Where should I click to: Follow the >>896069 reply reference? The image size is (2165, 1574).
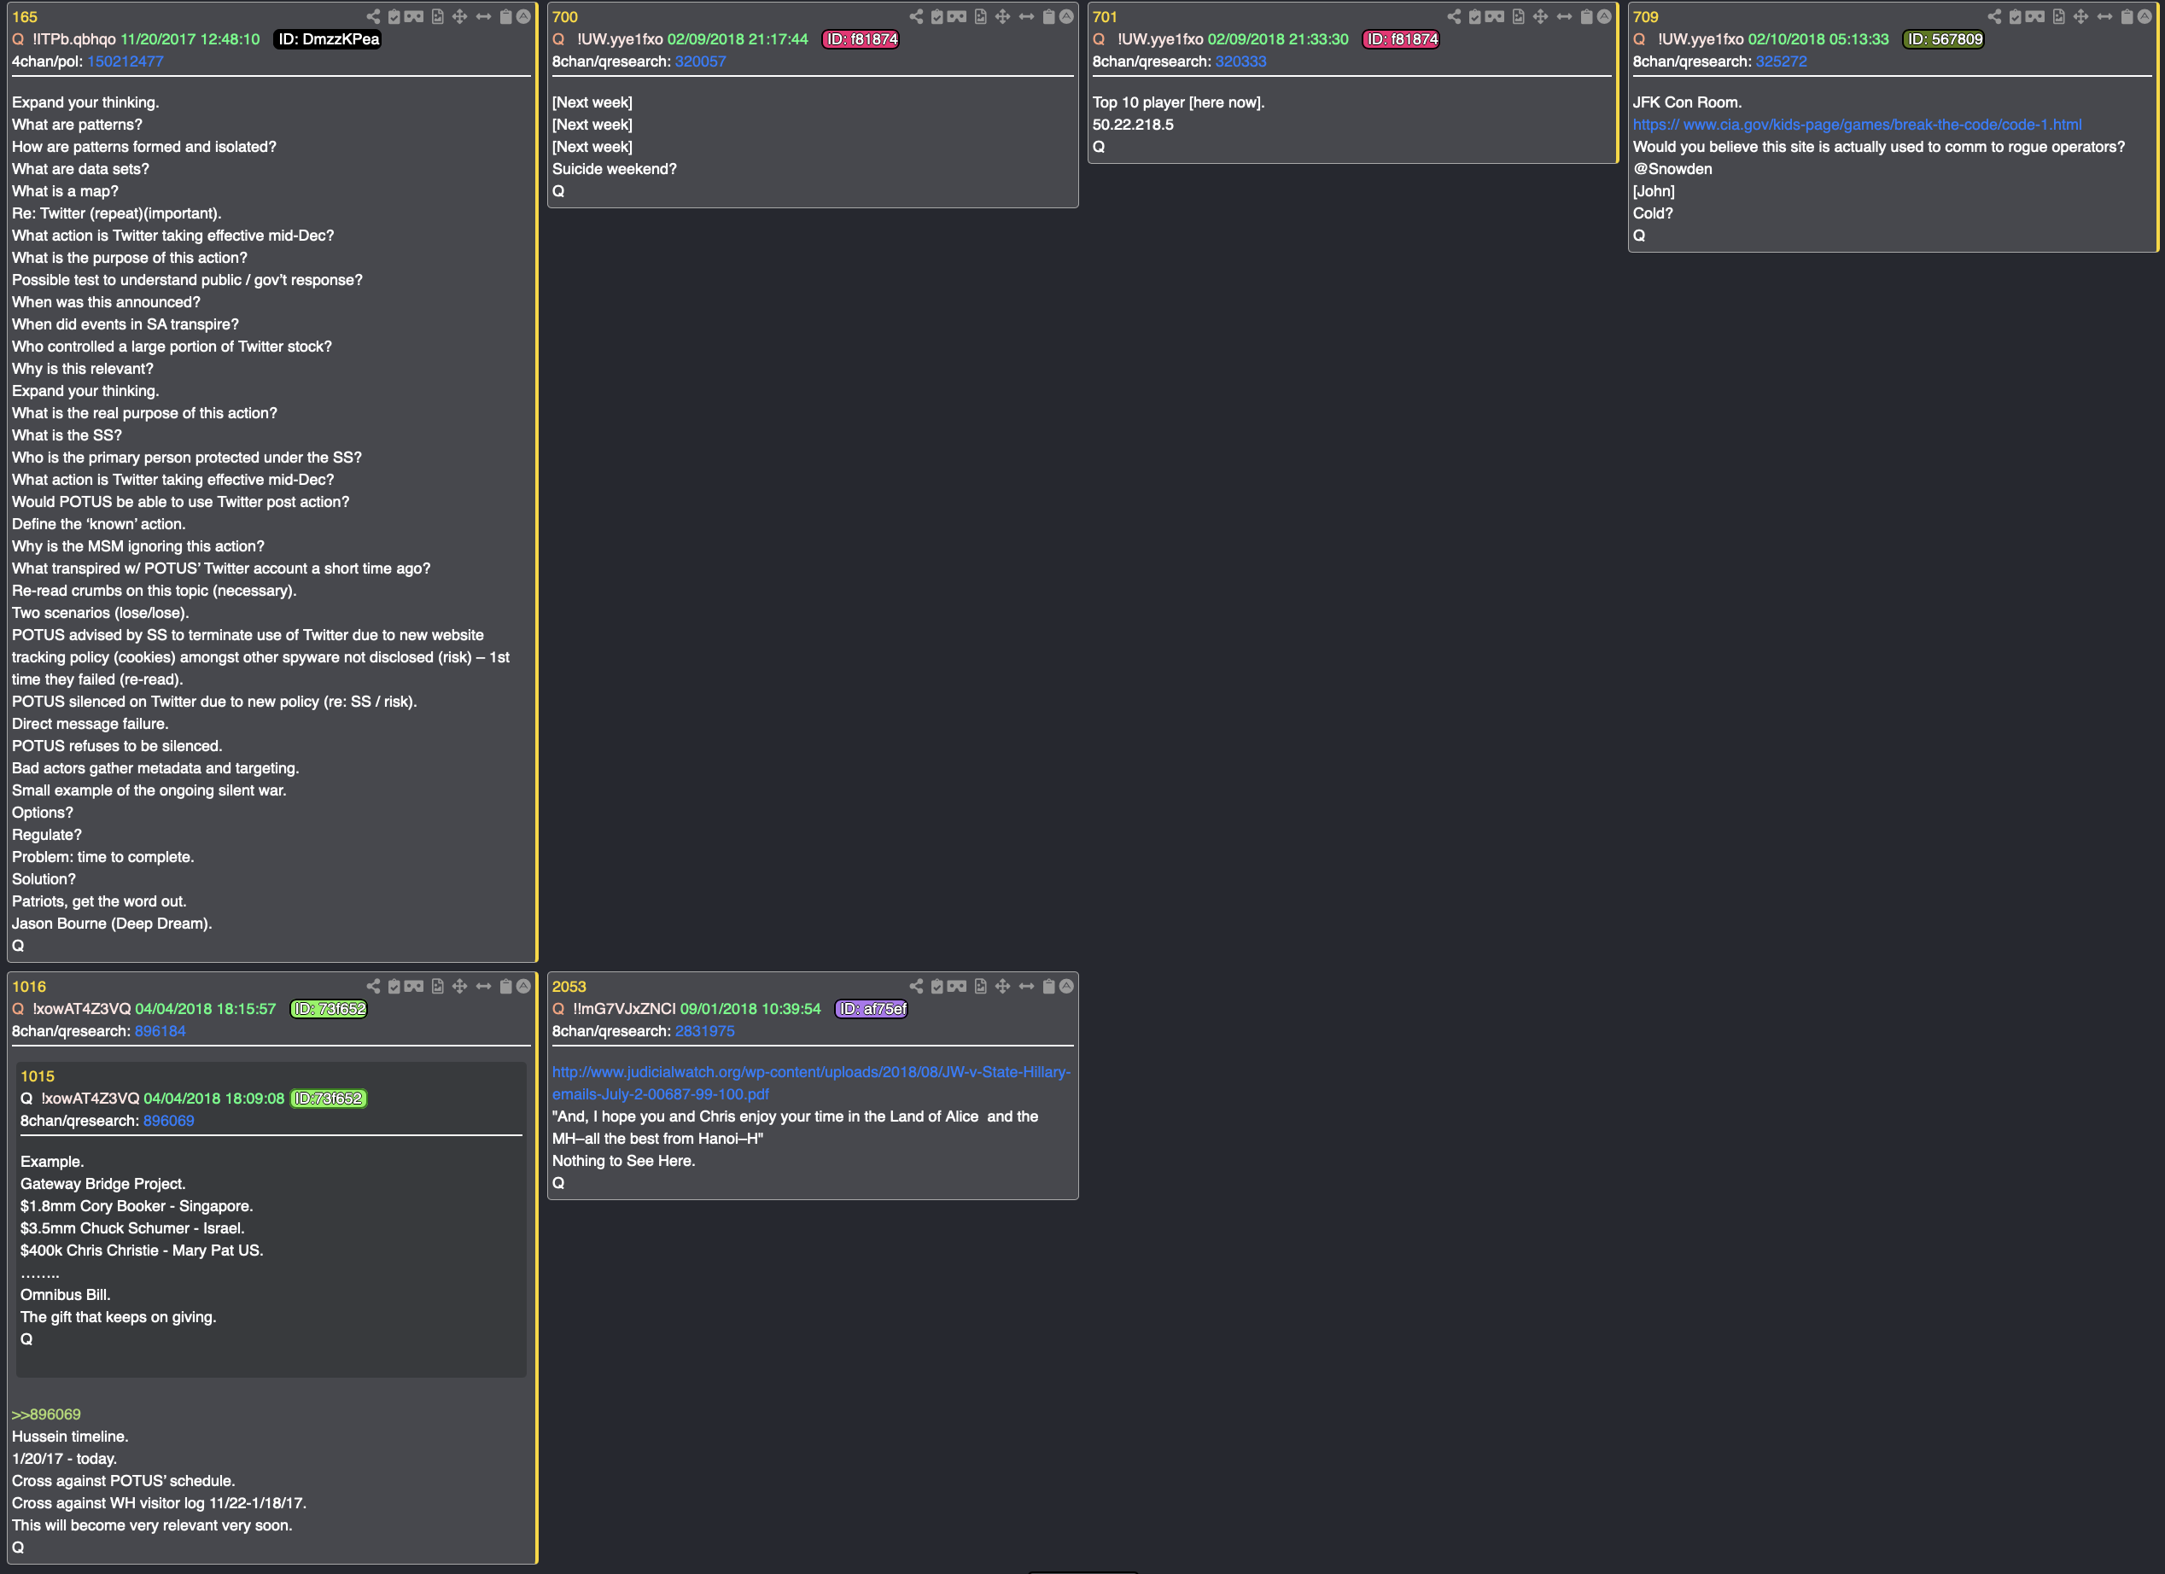pos(46,1414)
